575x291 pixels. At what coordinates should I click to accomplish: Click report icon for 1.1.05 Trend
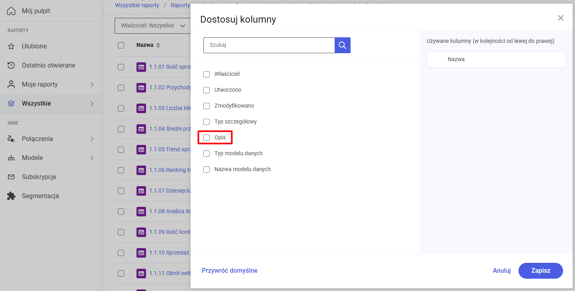tap(141, 150)
